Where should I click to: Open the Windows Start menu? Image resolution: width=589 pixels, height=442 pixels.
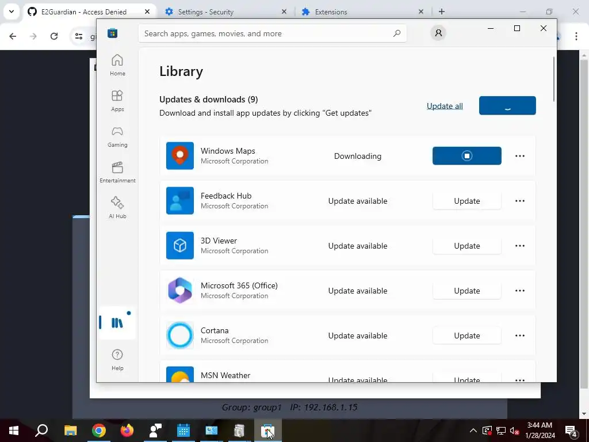(14, 430)
